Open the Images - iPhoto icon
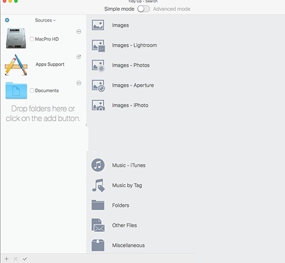This screenshot has height=263, width=285. coord(98,106)
